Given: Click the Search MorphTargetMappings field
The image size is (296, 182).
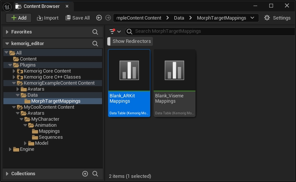Looking at the screenshot, I should click(x=211, y=32).
